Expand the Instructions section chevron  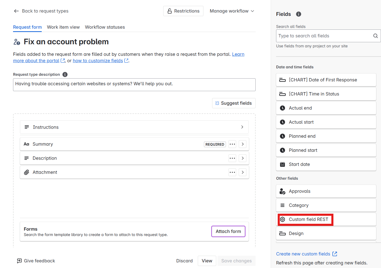(x=242, y=127)
